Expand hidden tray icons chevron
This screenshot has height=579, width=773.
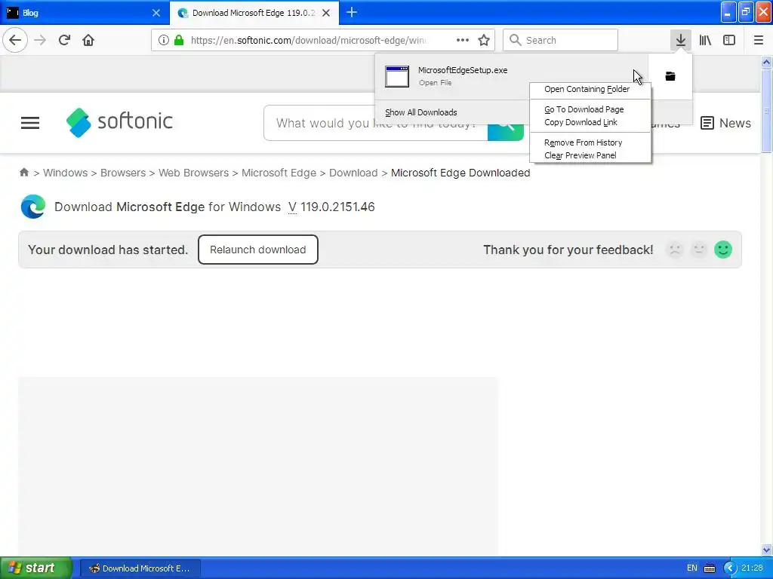point(730,568)
